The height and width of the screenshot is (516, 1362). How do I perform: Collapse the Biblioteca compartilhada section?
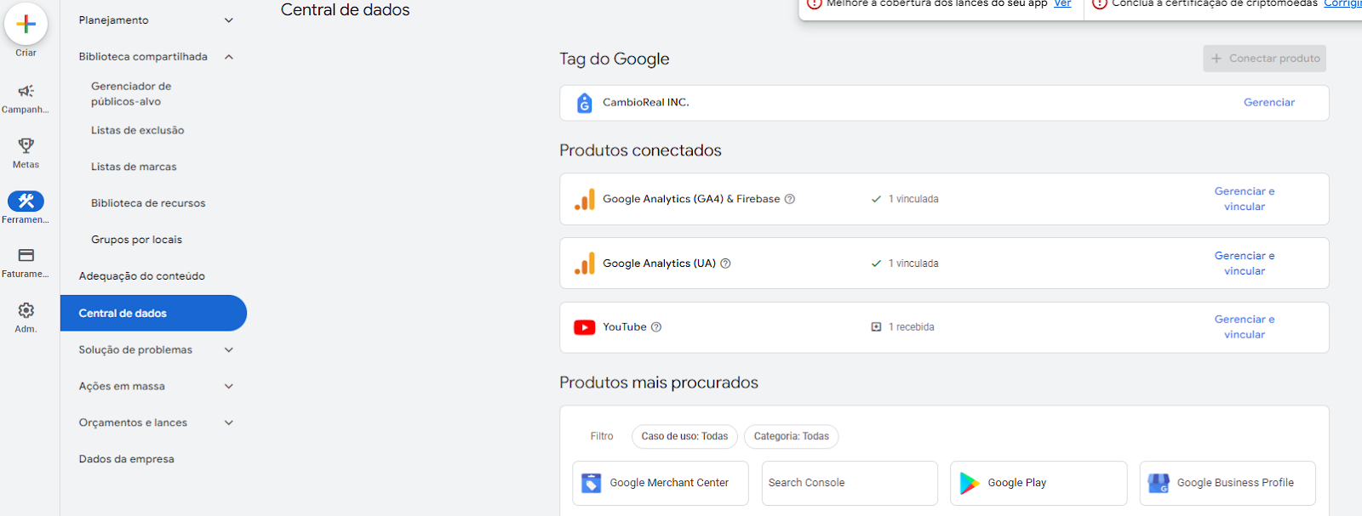coord(228,57)
